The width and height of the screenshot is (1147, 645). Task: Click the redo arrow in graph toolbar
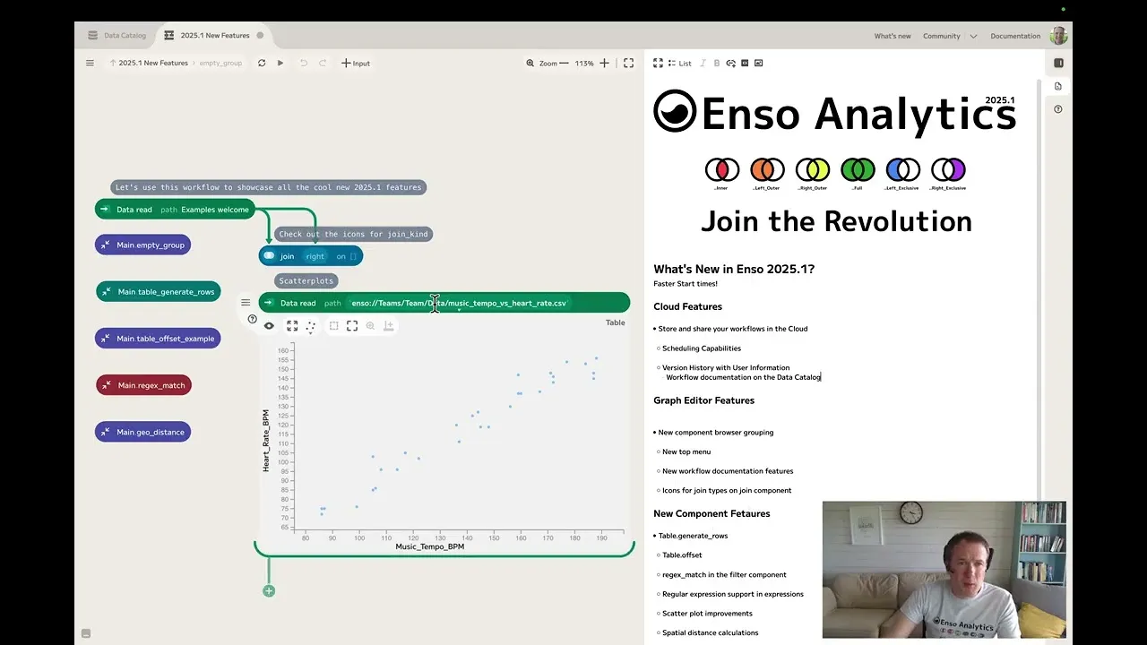(x=323, y=63)
